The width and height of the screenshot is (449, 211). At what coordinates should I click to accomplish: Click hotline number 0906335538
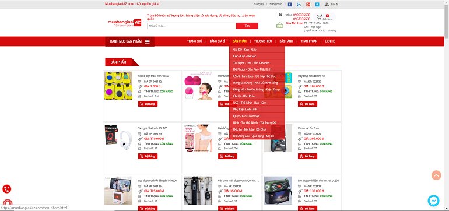[301, 15]
